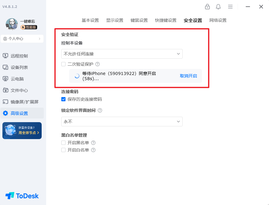
Task: Click help icon beside 开启白名单
Action: [93, 150]
